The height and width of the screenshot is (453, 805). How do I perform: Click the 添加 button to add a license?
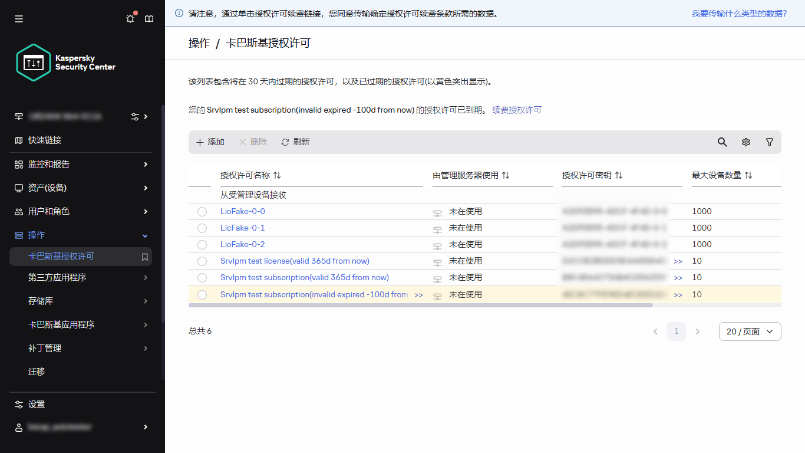pyautogui.click(x=209, y=142)
